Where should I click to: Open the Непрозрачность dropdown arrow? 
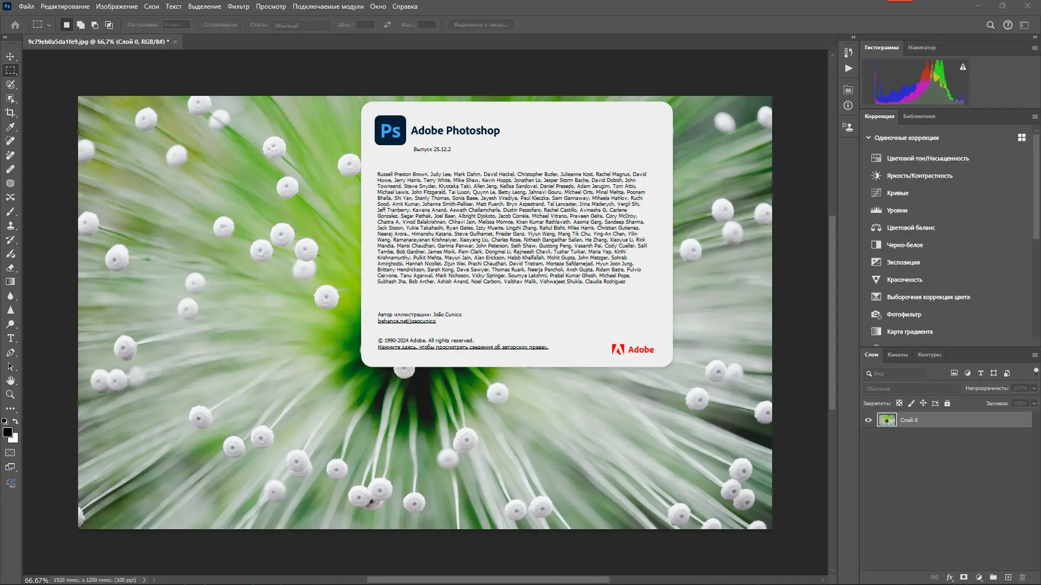[x=1034, y=388]
